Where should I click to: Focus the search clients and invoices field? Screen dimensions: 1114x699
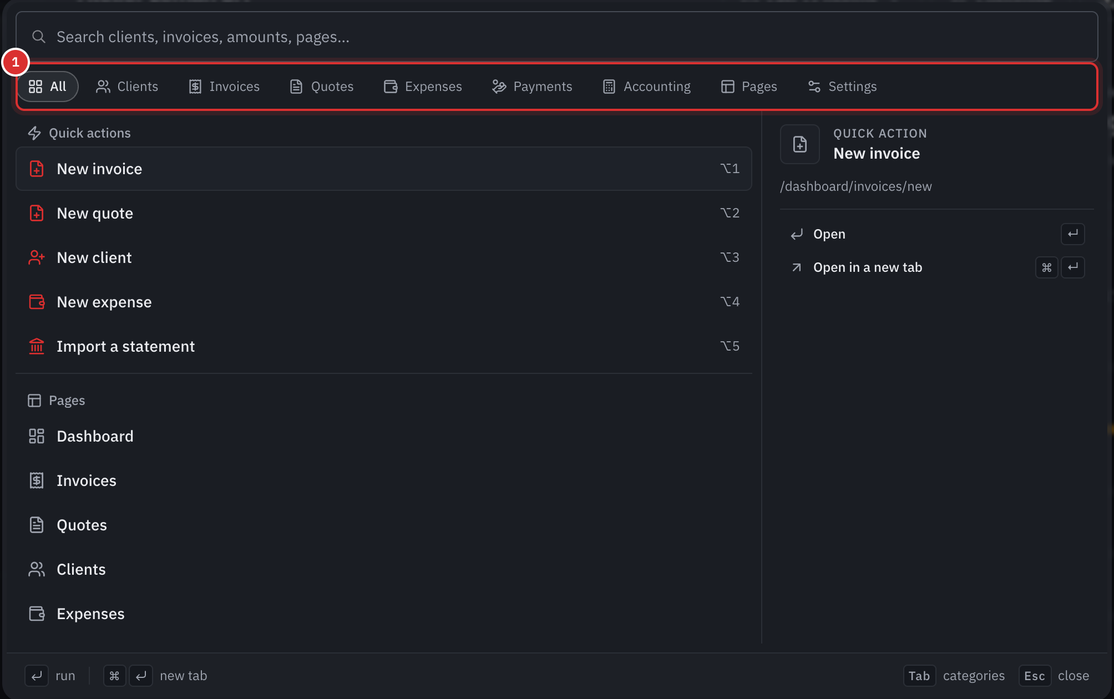click(556, 37)
